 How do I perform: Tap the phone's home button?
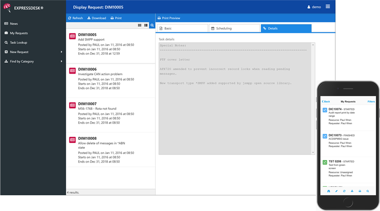tap(348, 202)
